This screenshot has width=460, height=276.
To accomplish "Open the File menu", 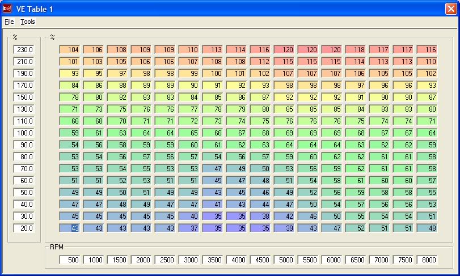I will click(x=9, y=22).
